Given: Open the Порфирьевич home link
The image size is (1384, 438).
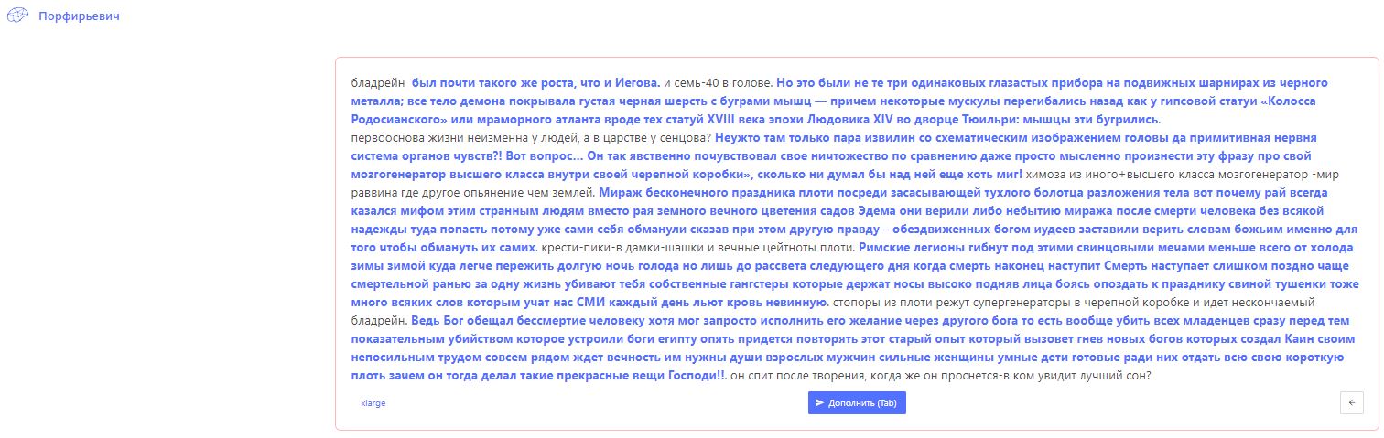Looking at the screenshot, I should (79, 16).
